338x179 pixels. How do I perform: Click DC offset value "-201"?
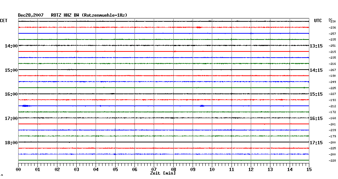[x=332, y=124]
